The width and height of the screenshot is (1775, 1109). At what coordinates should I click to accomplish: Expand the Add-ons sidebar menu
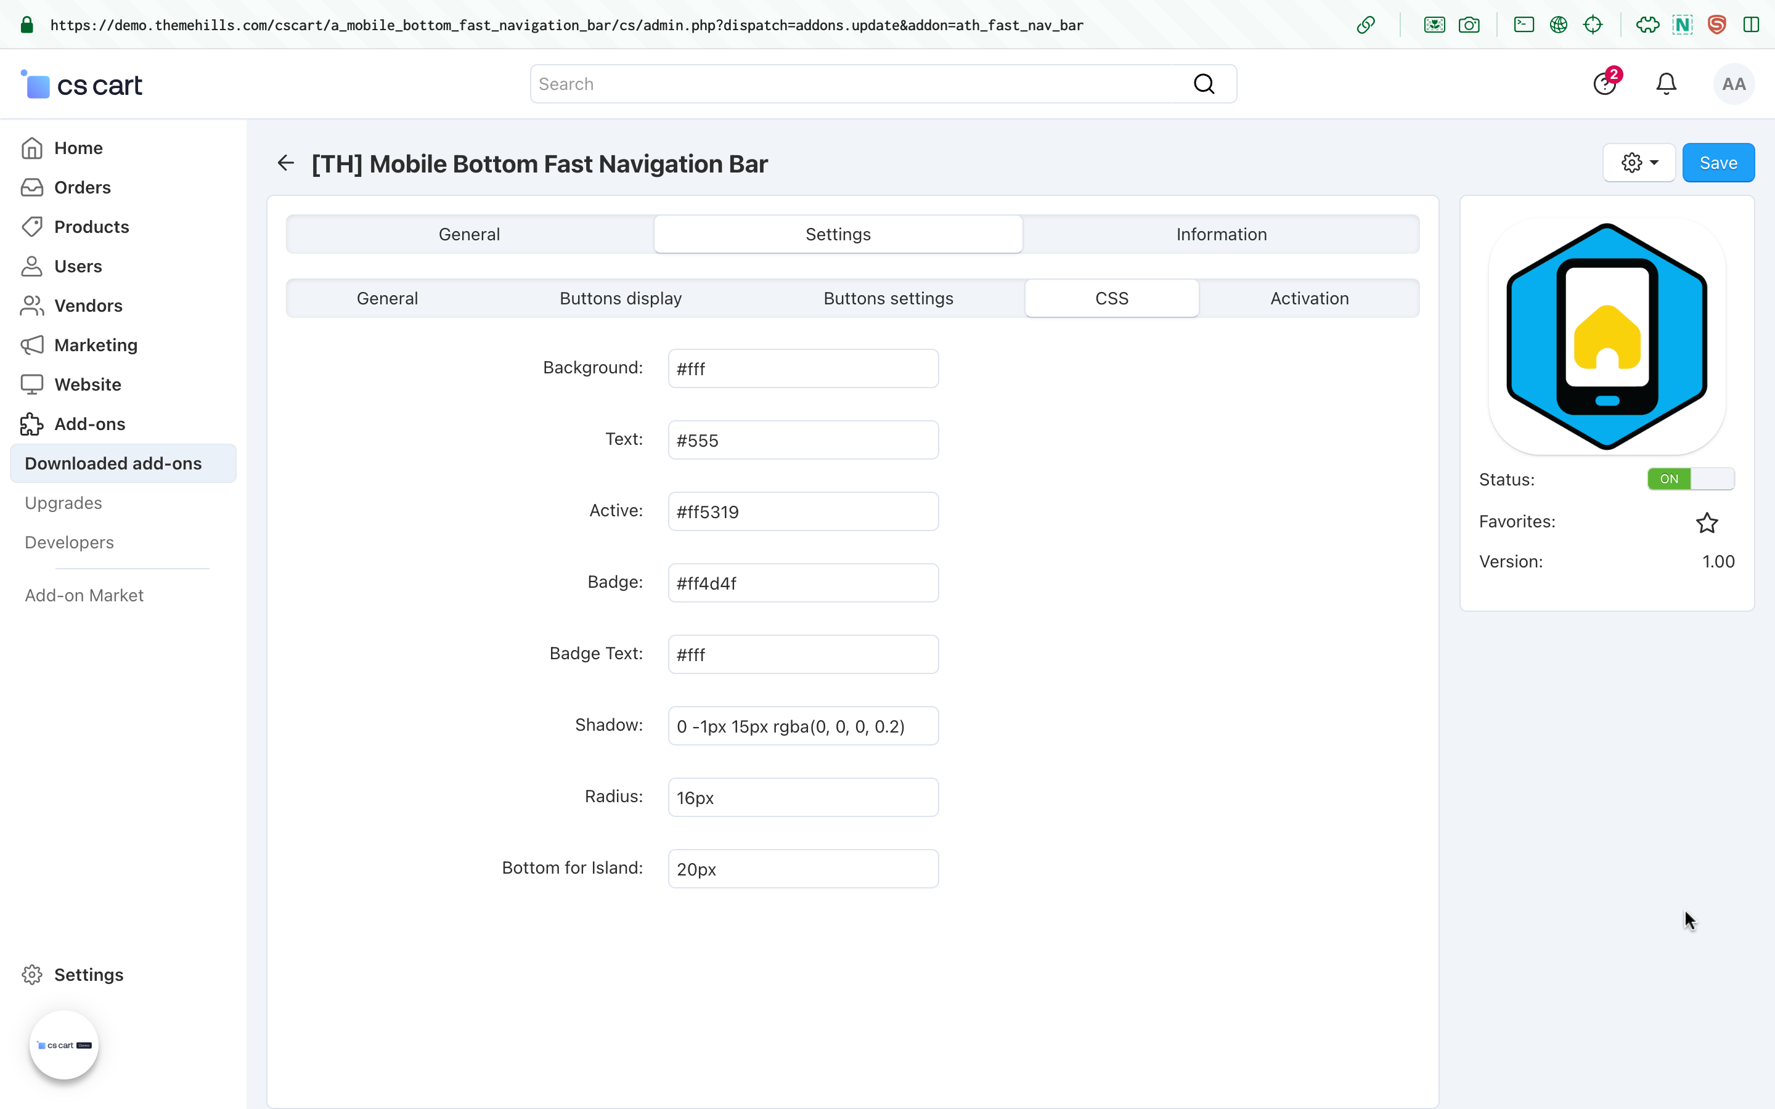(89, 424)
